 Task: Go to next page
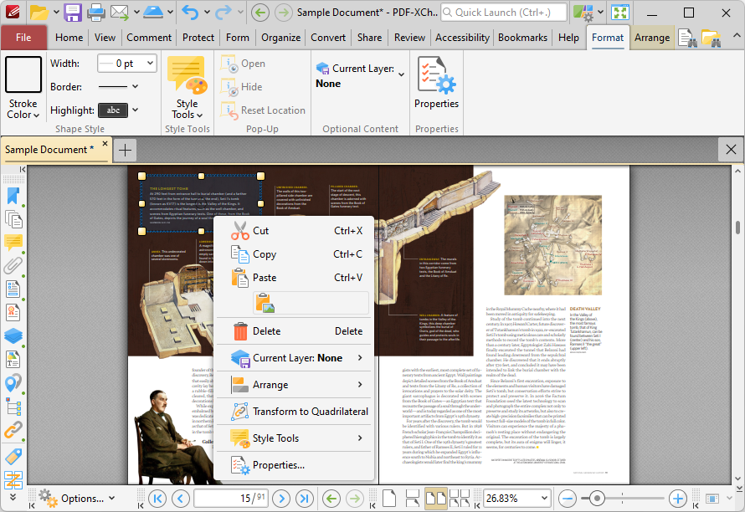[281, 499]
